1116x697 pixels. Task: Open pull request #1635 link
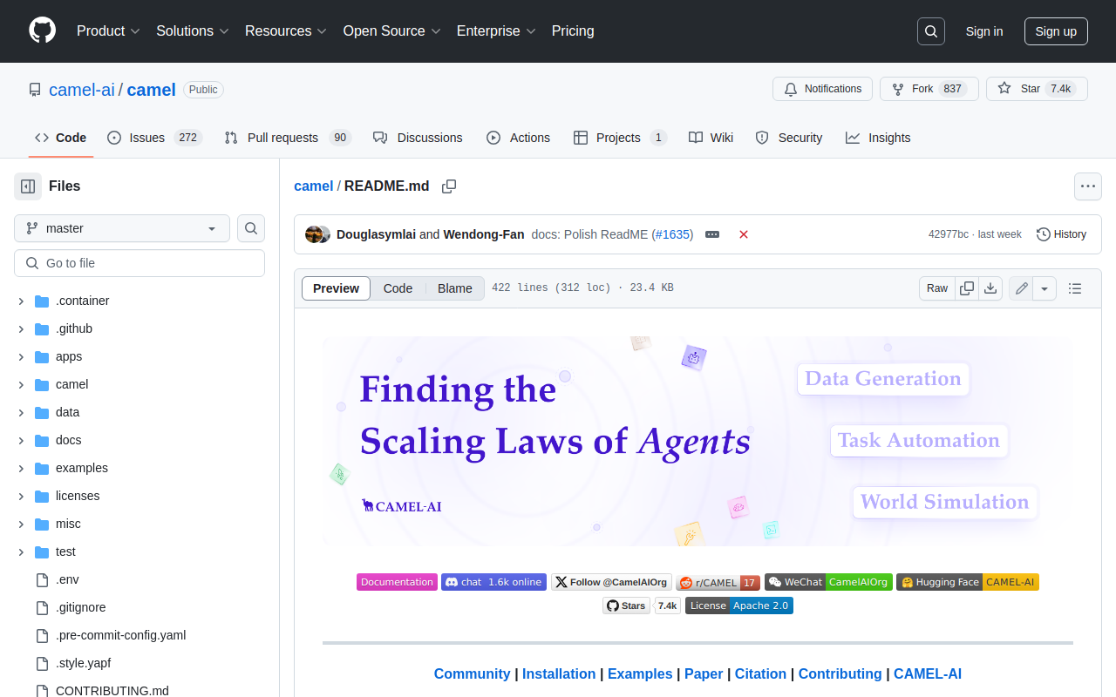(x=673, y=234)
